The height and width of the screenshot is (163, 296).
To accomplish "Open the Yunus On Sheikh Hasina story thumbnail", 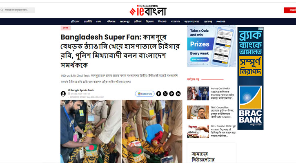I will (x=198, y=93).
